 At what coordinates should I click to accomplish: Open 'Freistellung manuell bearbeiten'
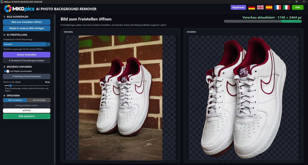tap(27, 76)
